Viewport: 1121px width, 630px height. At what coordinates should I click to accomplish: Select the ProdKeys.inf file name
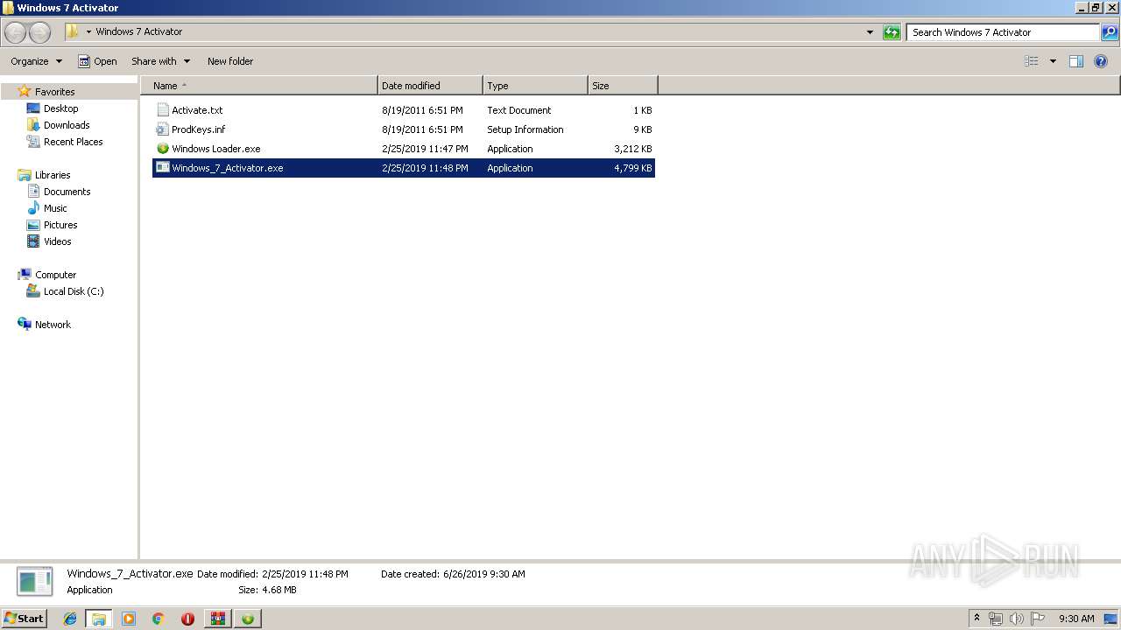click(x=199, y=129)
